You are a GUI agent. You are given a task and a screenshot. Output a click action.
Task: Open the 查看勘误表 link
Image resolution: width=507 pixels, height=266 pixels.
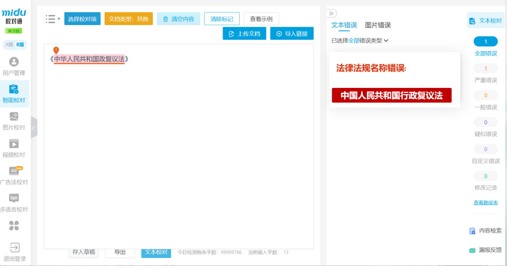[x=486, y=202]
